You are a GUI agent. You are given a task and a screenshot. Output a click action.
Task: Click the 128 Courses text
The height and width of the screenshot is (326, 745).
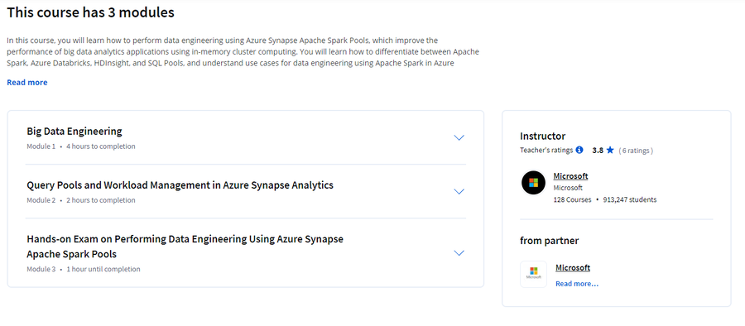573,199
